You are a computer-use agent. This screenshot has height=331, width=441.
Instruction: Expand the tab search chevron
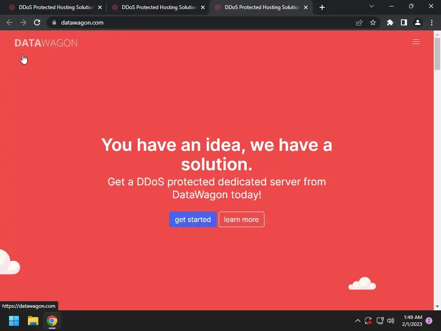tap(372, 6)
